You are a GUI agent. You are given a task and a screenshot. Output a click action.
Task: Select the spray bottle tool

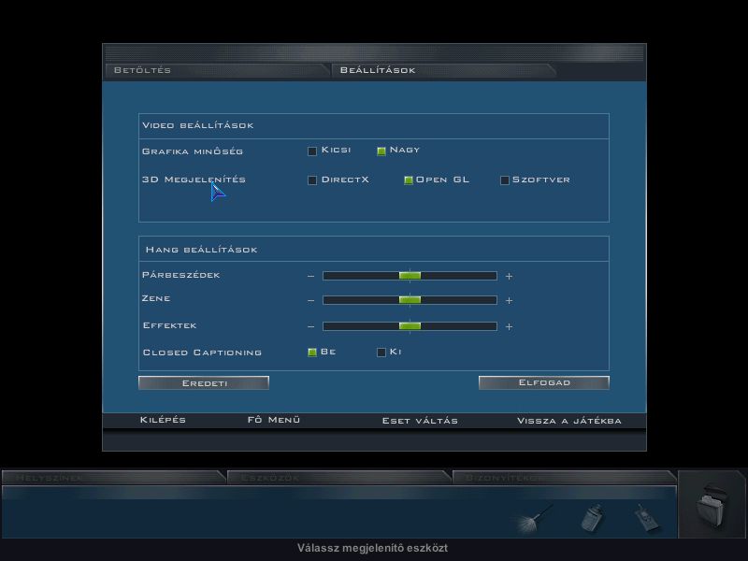pos(592,517)
